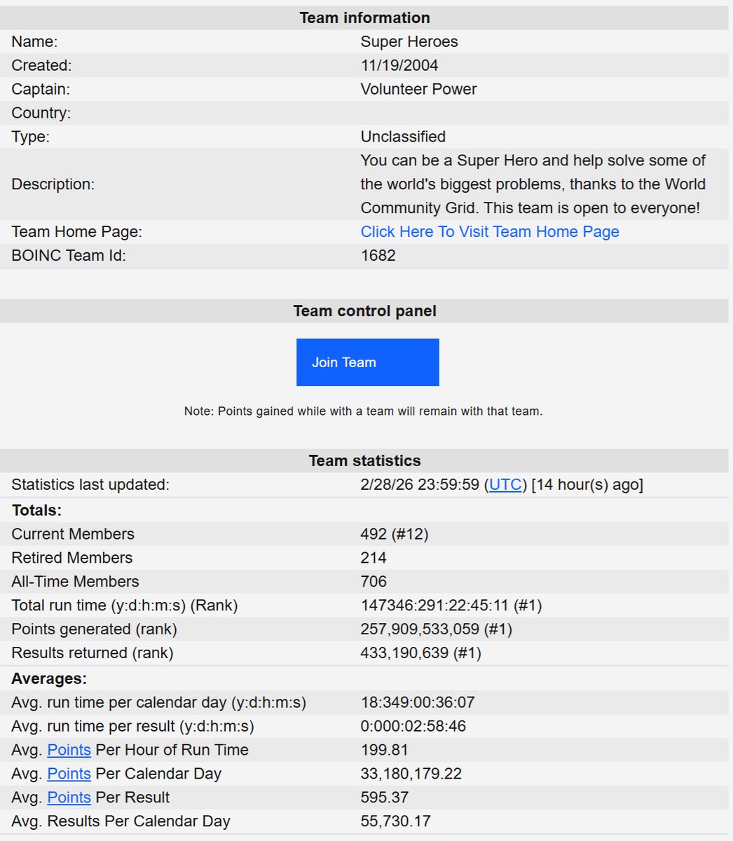Open Click Here To Visit Team Home Page link
733x841 pixels.
click(490, 231)
